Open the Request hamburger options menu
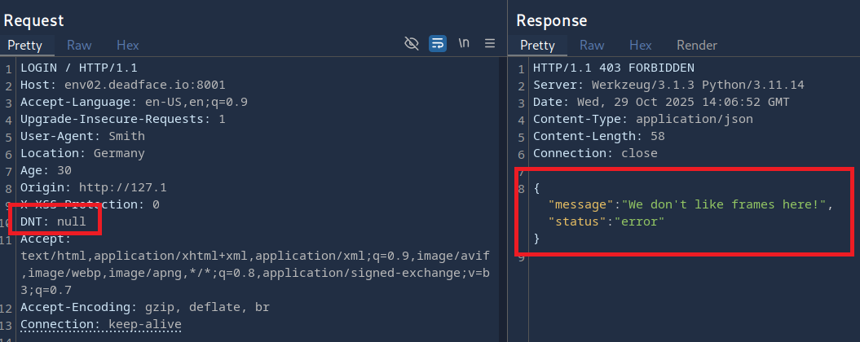This screenshot has height=342, width=860. coord(490,43)
